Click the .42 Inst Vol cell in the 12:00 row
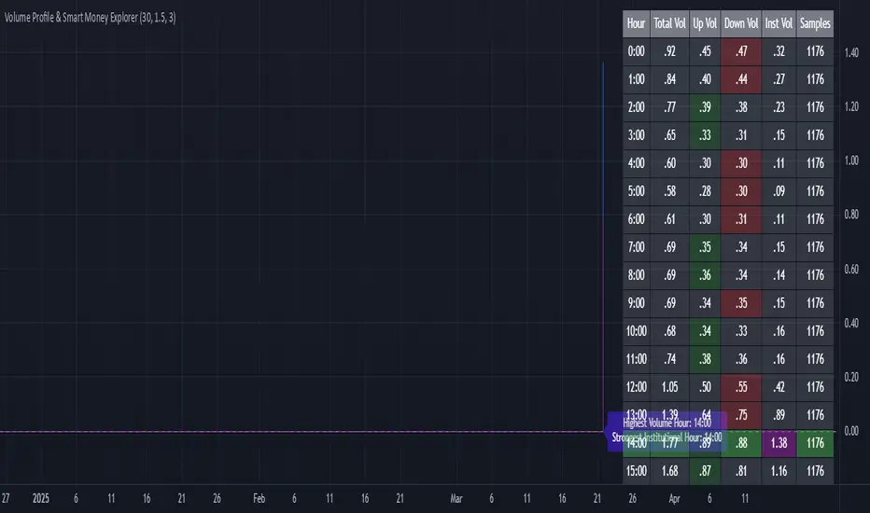 (x=779, y=387)
